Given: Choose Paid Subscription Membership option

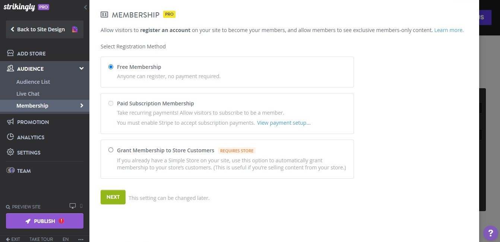Looking at the screenshot, I should 111,103.
